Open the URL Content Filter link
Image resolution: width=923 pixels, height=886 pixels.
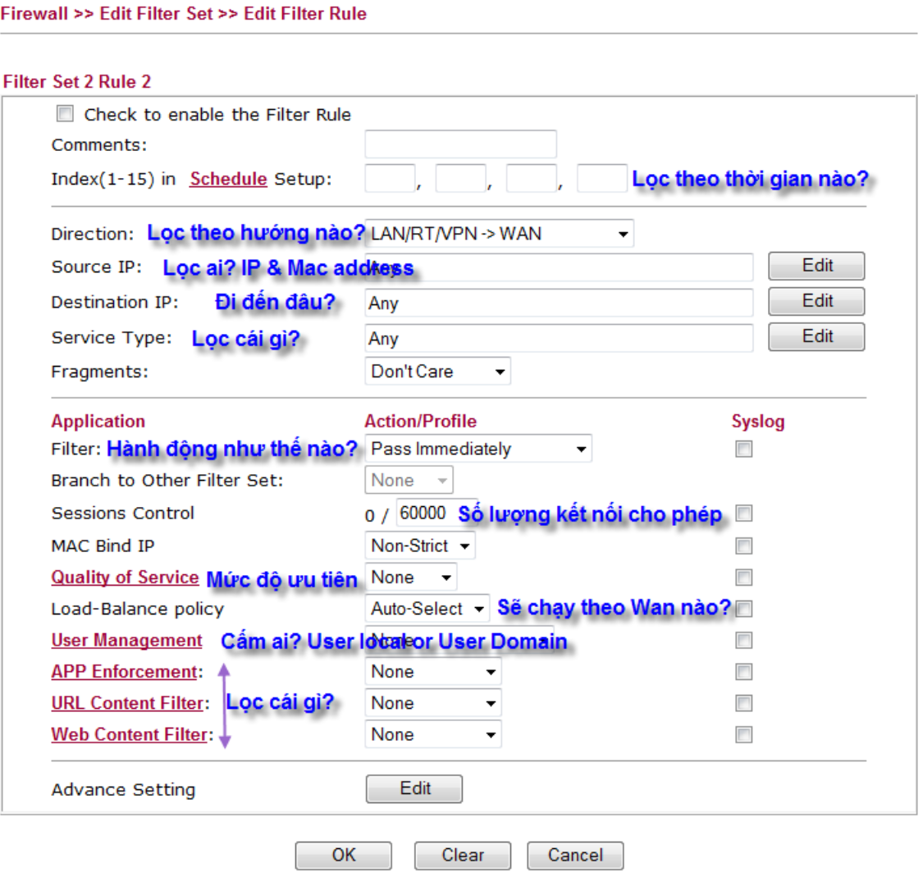point(128,703)
